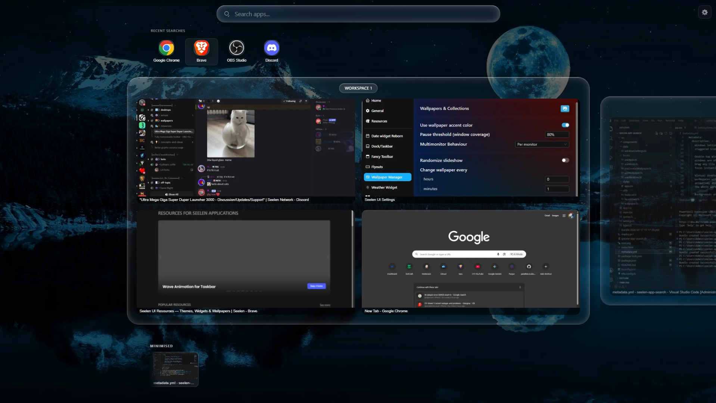Click Wave Animation for Taskbar banner

point(244,256)
